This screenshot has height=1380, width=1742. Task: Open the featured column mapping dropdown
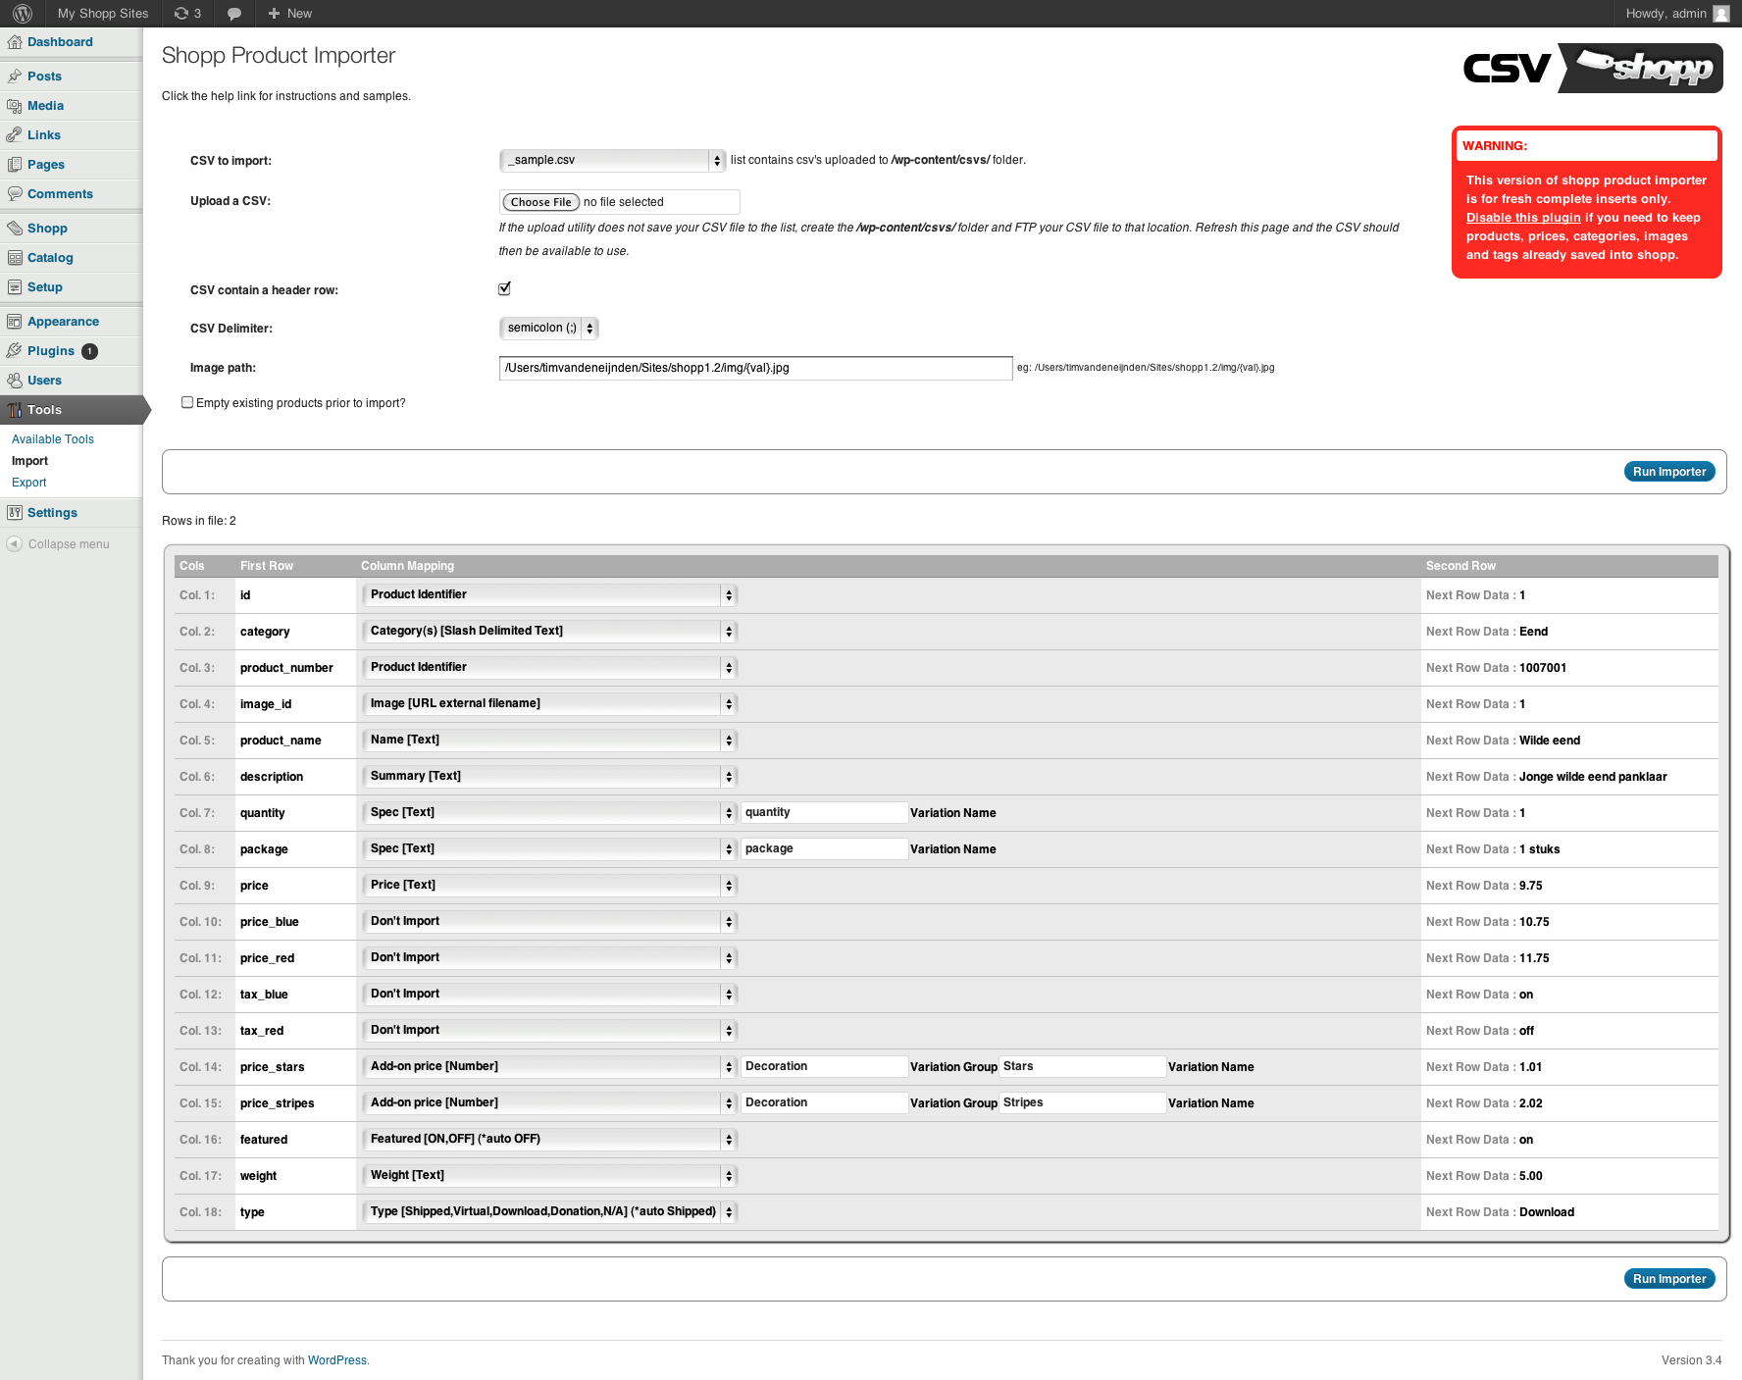pos(549,1139)
